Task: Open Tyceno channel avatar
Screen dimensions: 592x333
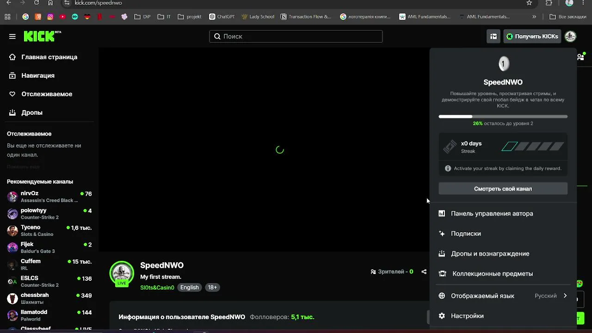Action: (12, 231)
